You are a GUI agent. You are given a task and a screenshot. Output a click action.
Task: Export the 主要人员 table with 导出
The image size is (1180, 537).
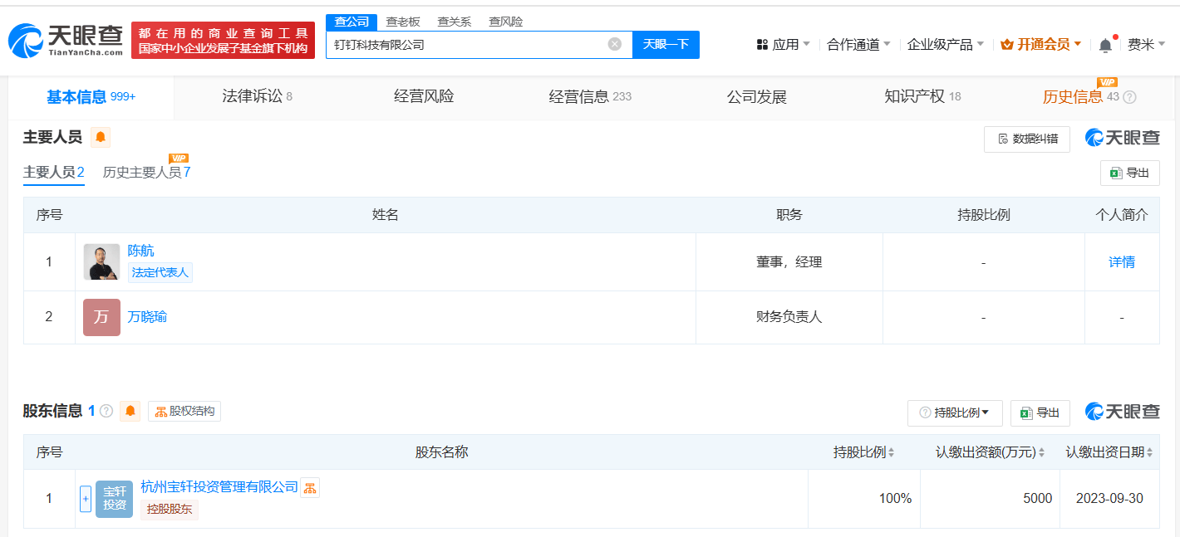(x=1129, y=173)
